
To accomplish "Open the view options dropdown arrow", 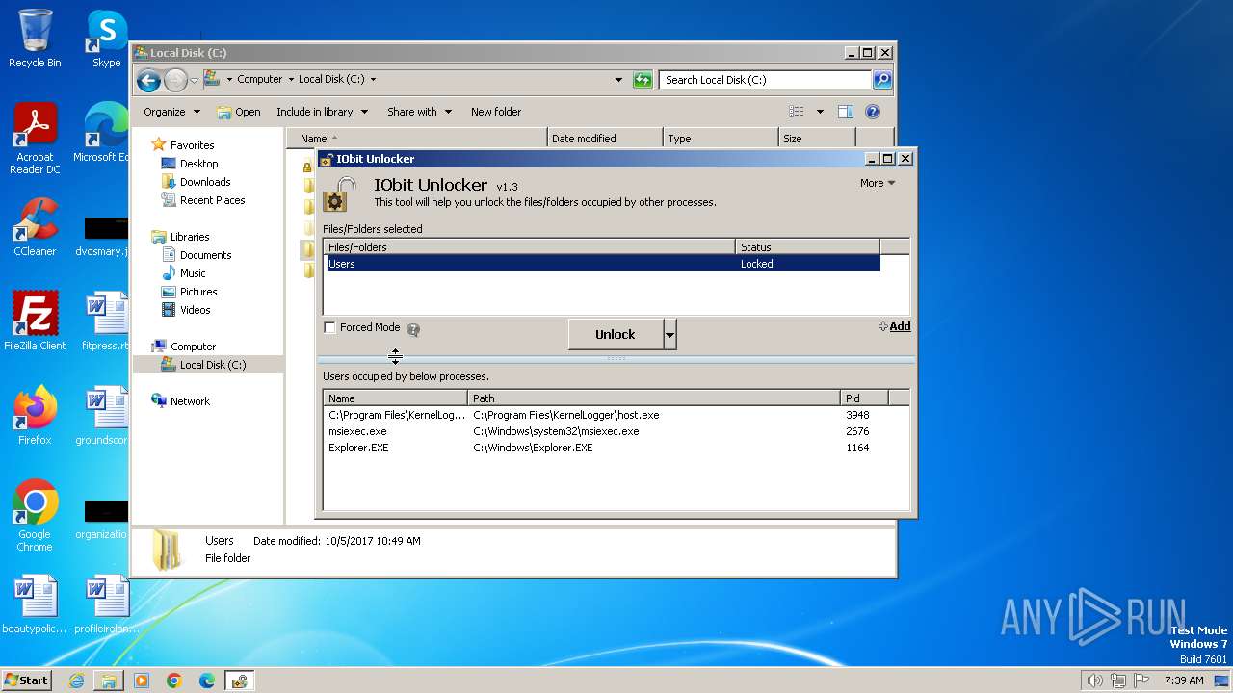I will pyautogui.click(x=820, y=112).
